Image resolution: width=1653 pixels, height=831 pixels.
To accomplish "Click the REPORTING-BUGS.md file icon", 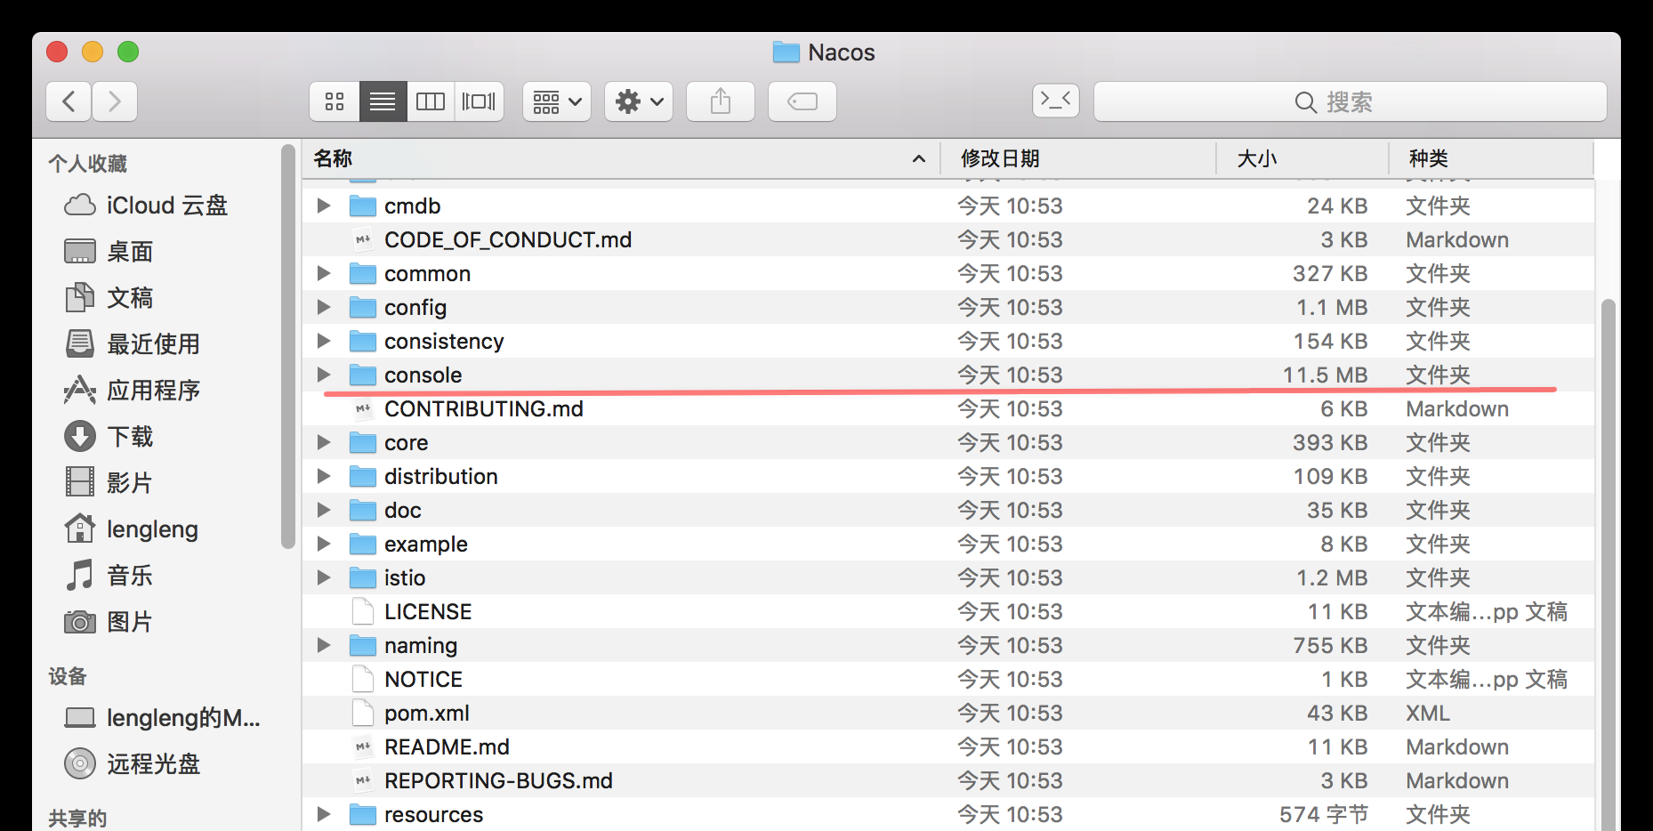I will [x=363, y=780].
